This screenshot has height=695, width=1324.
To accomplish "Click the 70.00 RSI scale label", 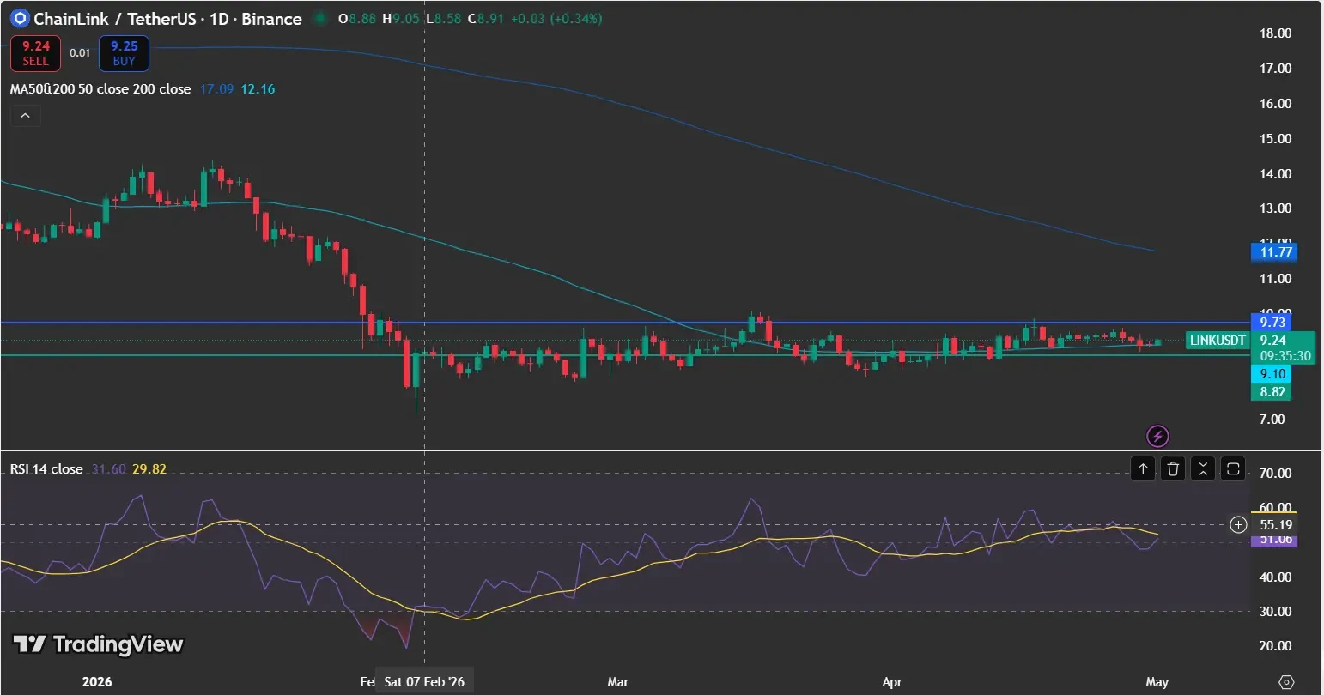I will [x=1275, y=473].
